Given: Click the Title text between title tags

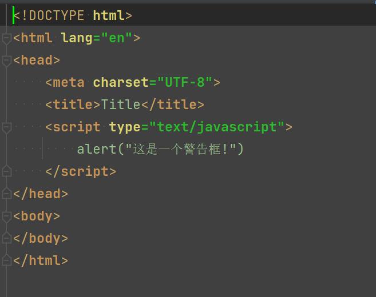Looking at the screenshot, I should coord(121,105).
